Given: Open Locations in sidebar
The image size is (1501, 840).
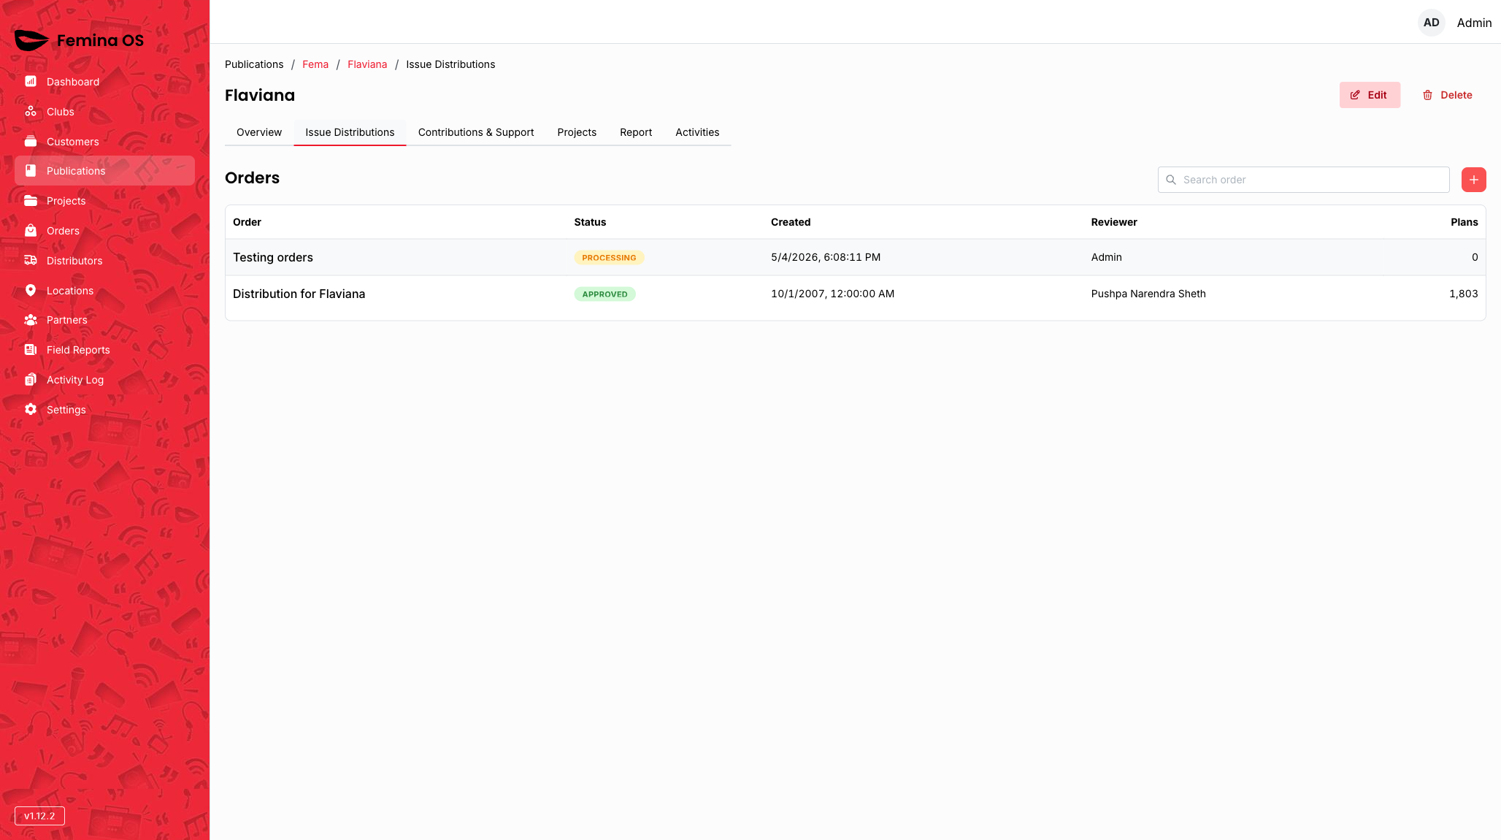Looking at the screenshot, I should coord(104,290).
